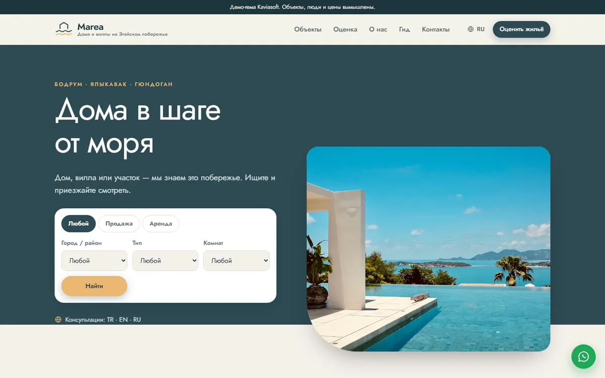Click the Marea brand name link

pos(90,27)
